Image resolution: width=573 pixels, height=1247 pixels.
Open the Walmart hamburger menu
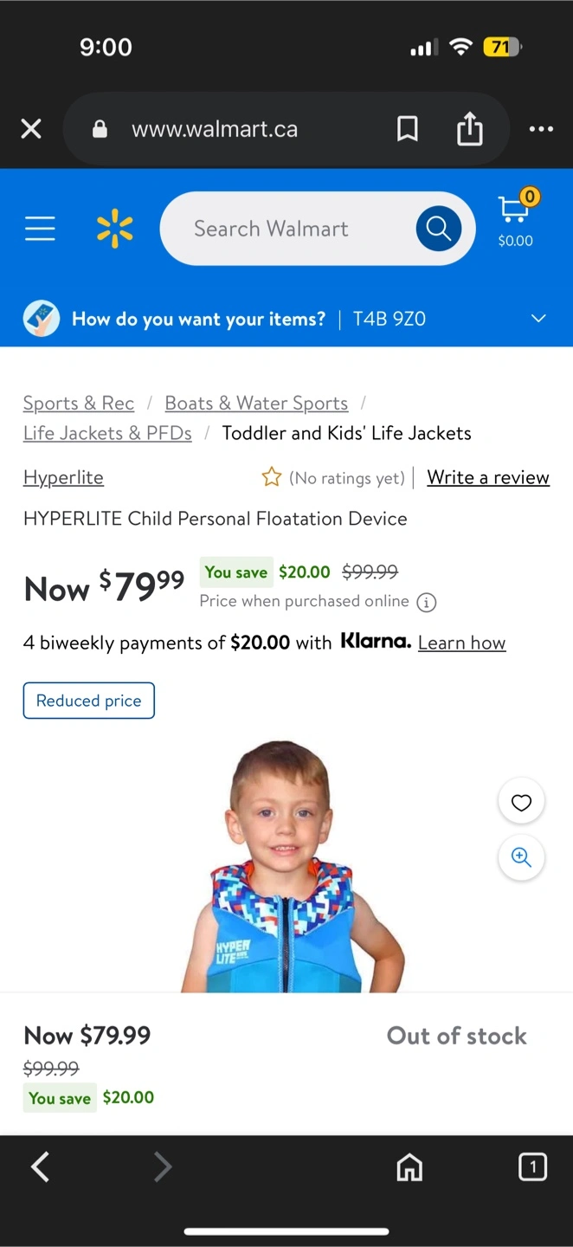(40, 229)
